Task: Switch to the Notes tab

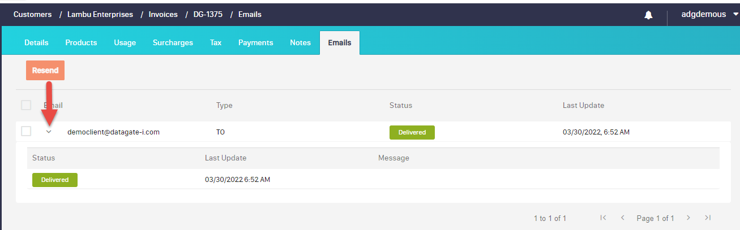Action: point(300,42)
